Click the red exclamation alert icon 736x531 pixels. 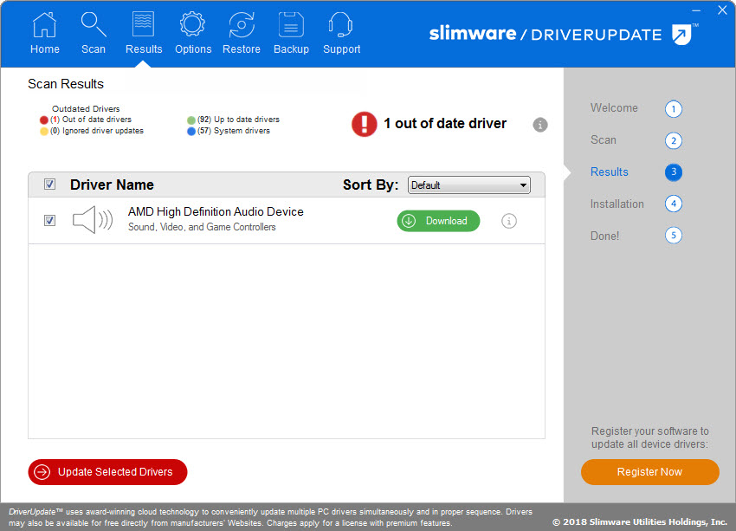[x=365, y=124]
